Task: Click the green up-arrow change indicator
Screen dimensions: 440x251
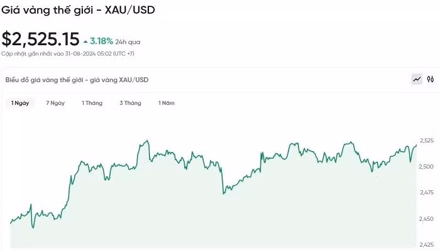Action: pyautogui.click(x=85, y=41)
